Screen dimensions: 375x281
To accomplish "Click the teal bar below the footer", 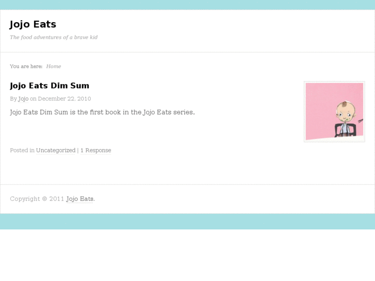I will 188,222.
